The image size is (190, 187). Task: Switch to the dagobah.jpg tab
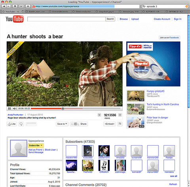coord(106,11)
